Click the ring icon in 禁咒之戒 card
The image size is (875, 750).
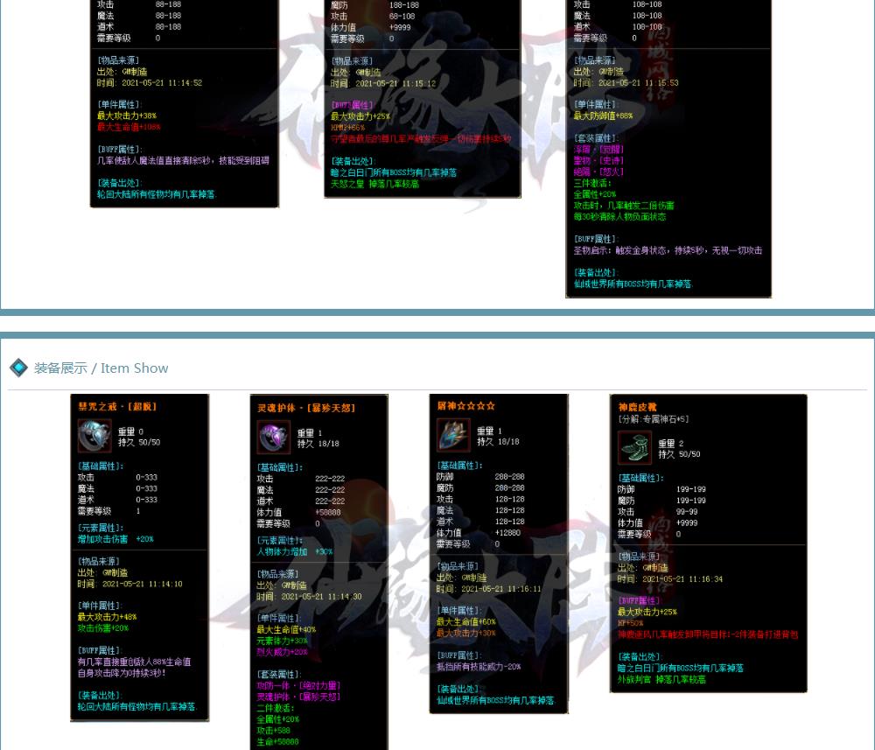click(x=94, y=436)
